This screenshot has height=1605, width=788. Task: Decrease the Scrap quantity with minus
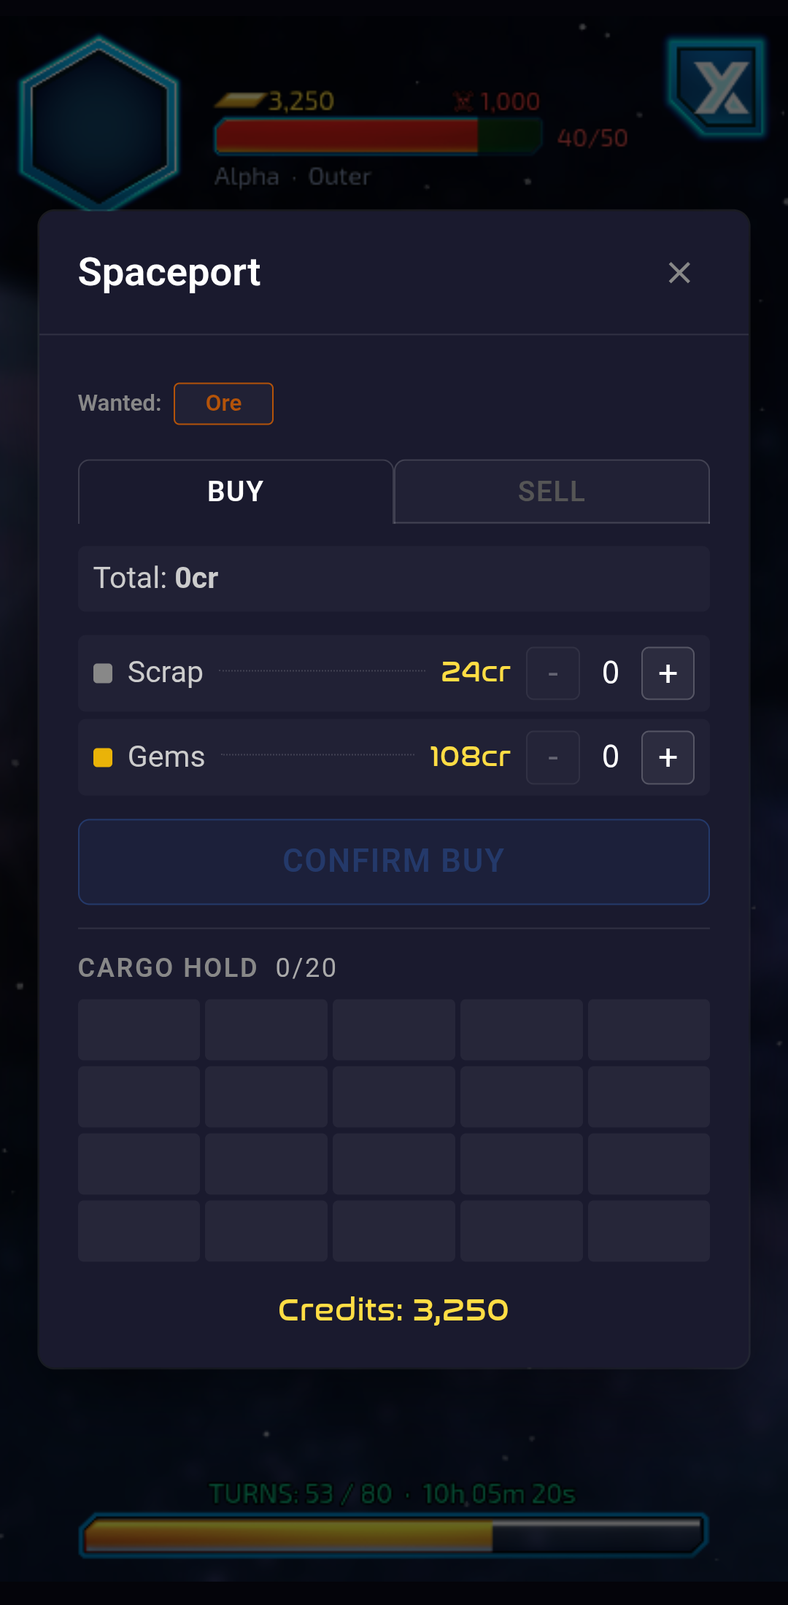tap(552, 673)
